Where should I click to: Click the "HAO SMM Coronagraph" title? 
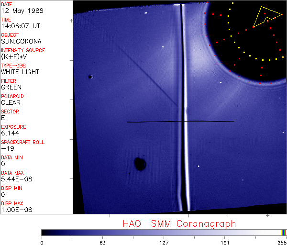click(x=179, y=224)
